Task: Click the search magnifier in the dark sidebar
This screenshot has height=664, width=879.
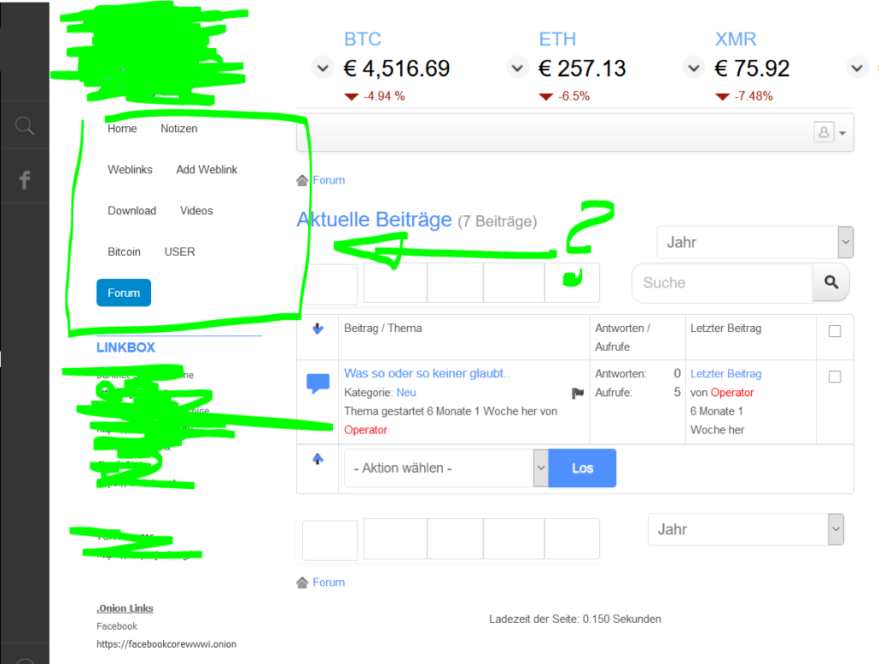Action: pos(25,127)
